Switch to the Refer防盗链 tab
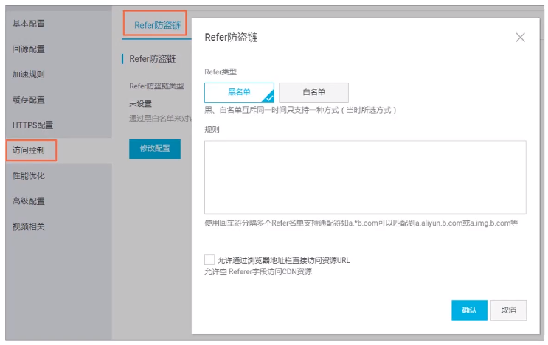Image resolution: width=548 pixels, height=345 pixels. tap(155, 25)
